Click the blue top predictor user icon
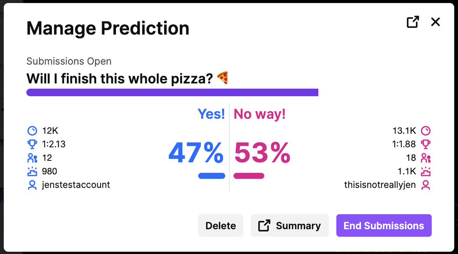 point(32,185)
